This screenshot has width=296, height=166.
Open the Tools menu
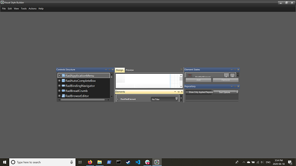click(24, 9)
